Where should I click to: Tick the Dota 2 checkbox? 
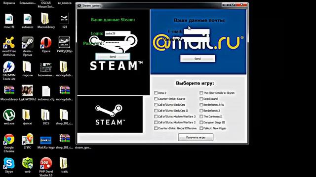pos(156,93)
